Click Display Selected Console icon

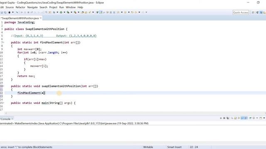pyautogui.click(x=254, y=118)
